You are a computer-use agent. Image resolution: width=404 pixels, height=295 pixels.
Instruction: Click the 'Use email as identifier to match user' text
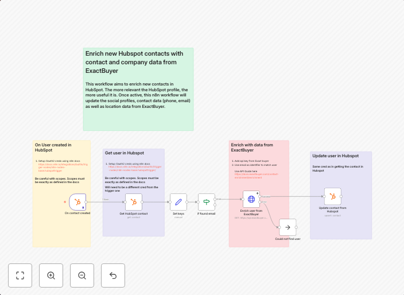tap(256, 165)
